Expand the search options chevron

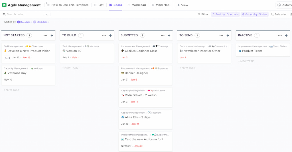46,14
